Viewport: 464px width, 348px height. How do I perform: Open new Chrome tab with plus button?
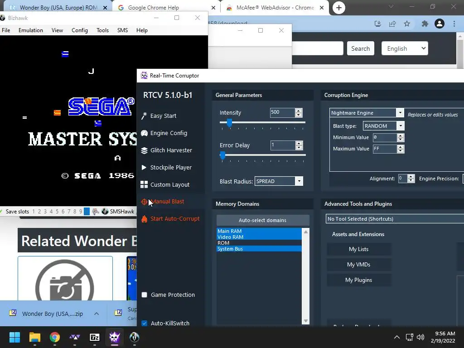tap(339, 8)
